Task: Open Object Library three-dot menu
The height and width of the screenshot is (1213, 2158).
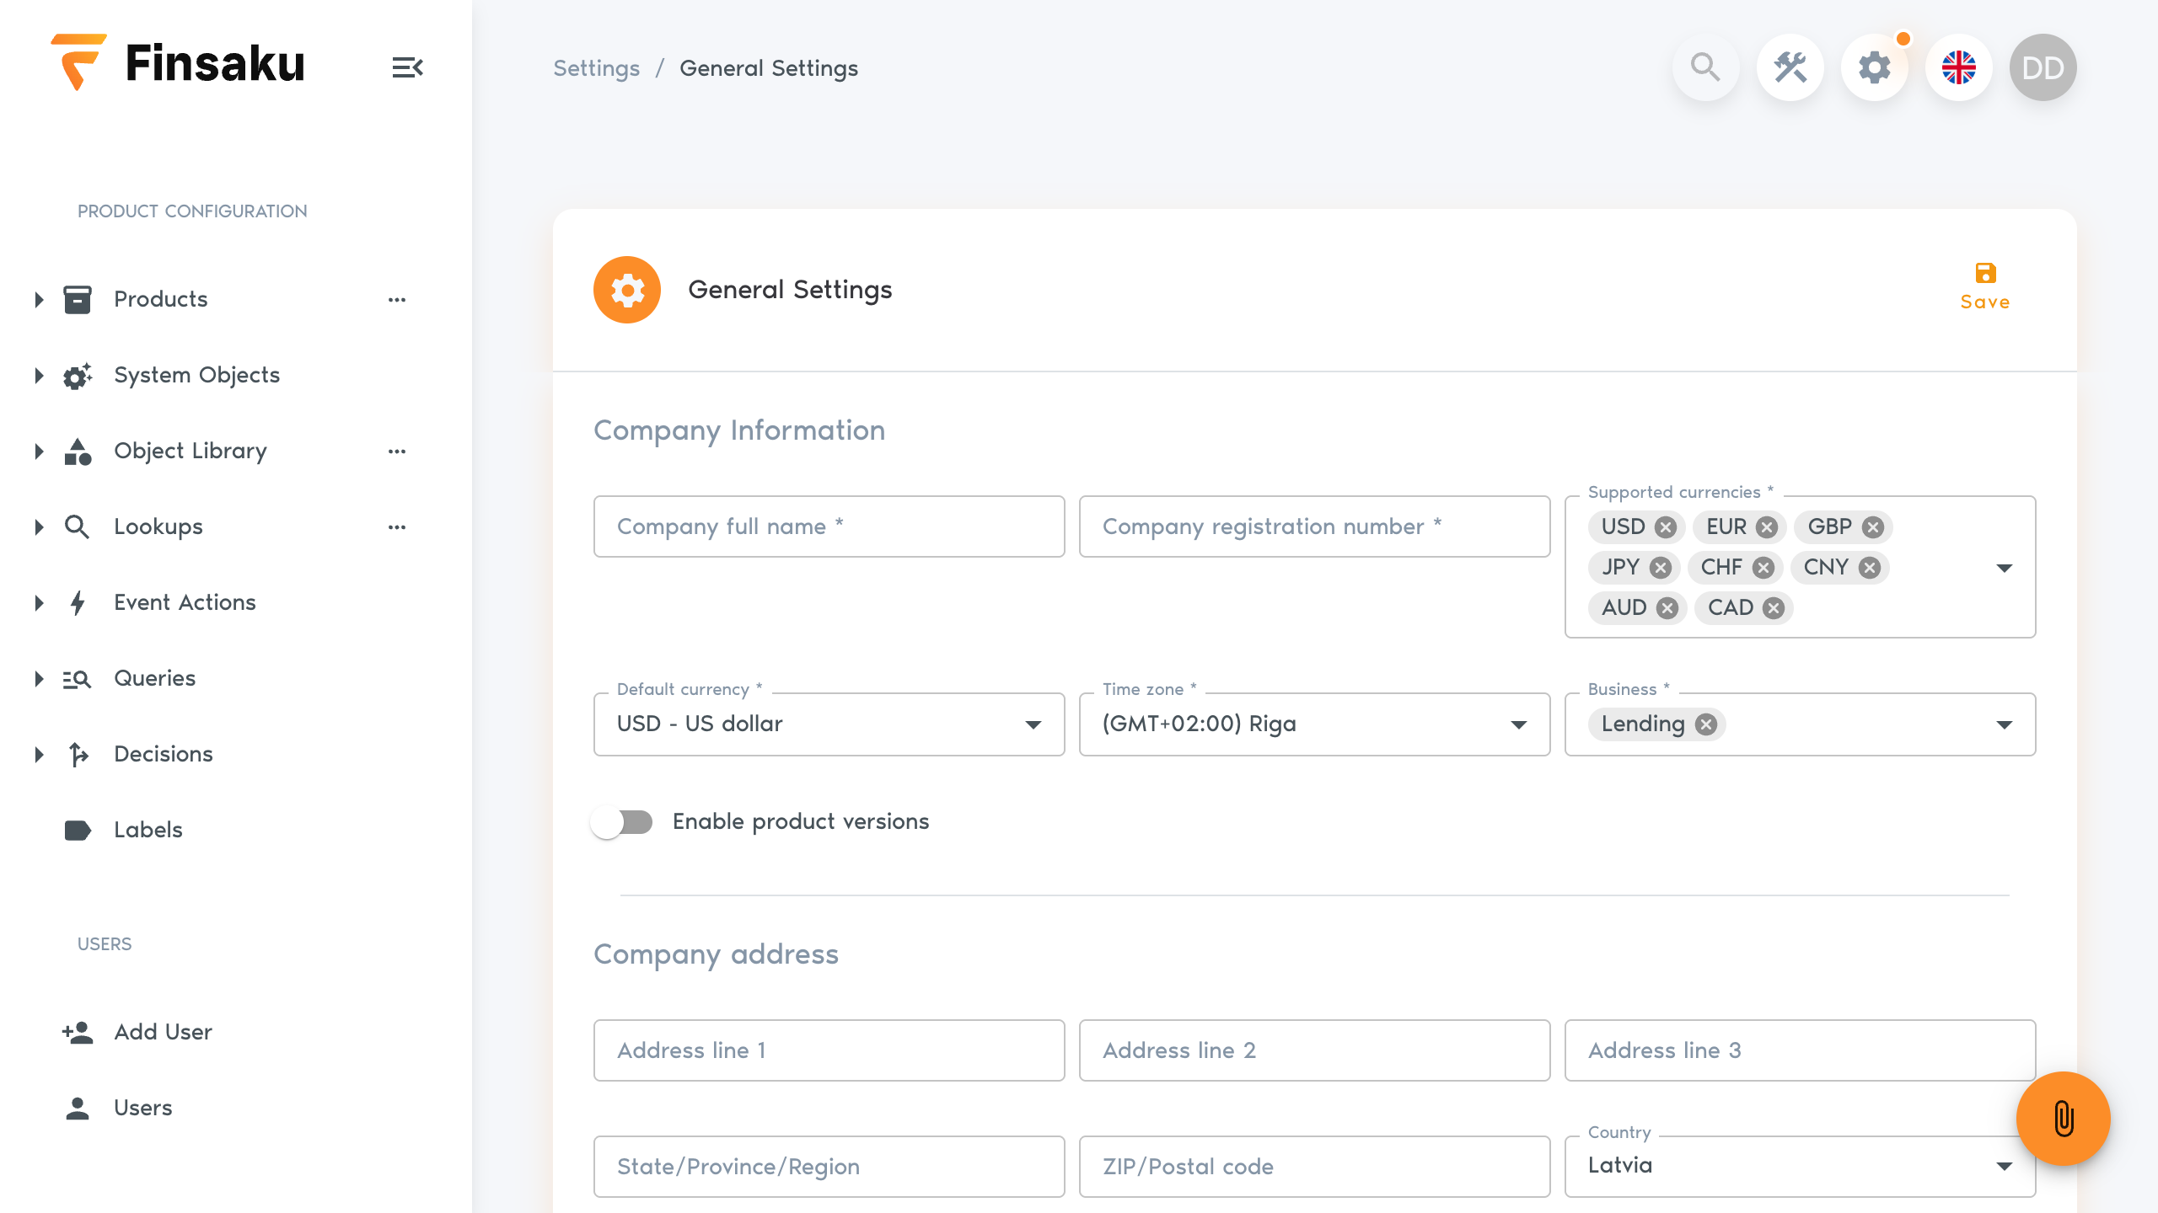Action: coord(397,452)
